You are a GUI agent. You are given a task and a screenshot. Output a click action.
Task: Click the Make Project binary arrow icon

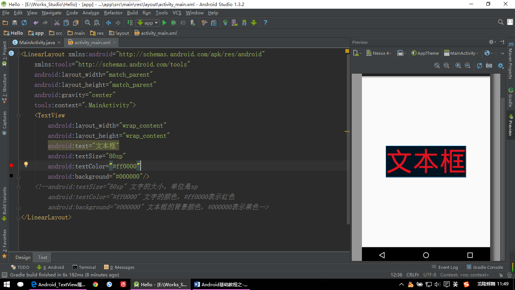pos(130,23)
